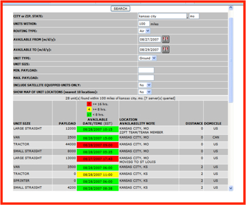
Task: Click the SEARCH button
Action: [120, 9]
